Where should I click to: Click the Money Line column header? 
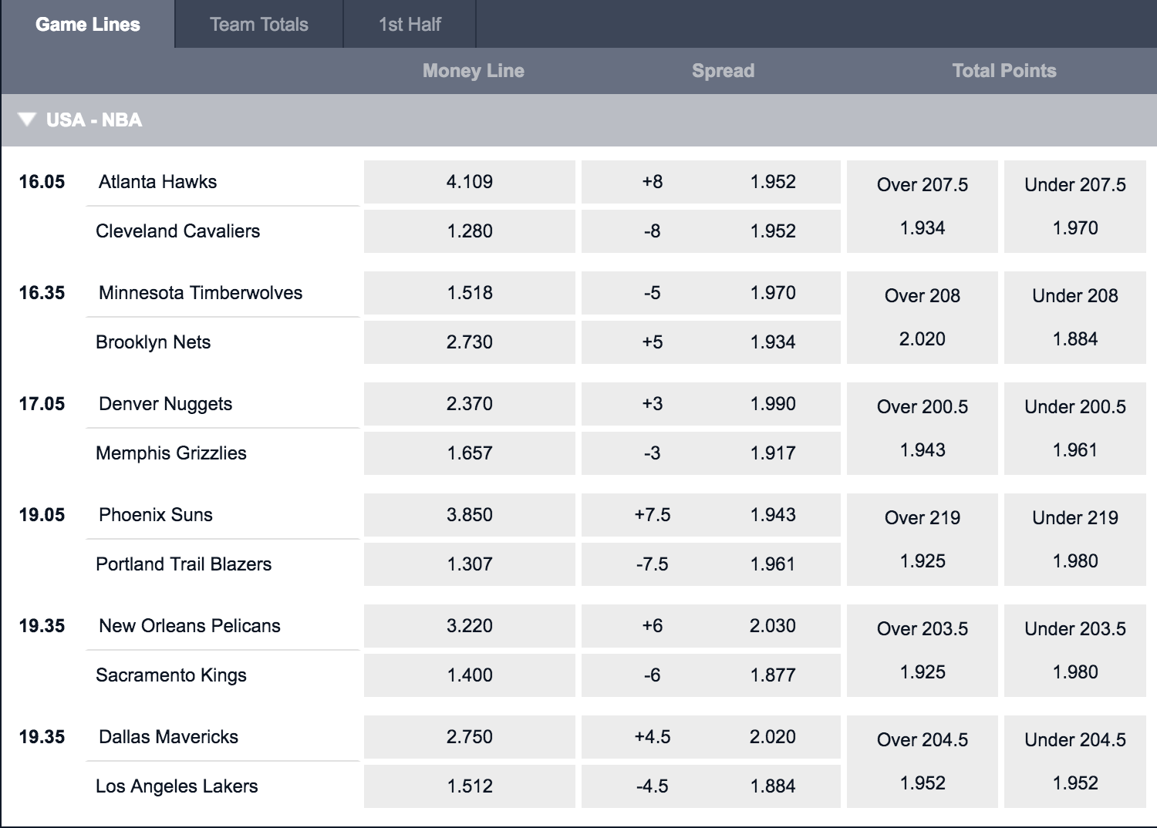474,71
